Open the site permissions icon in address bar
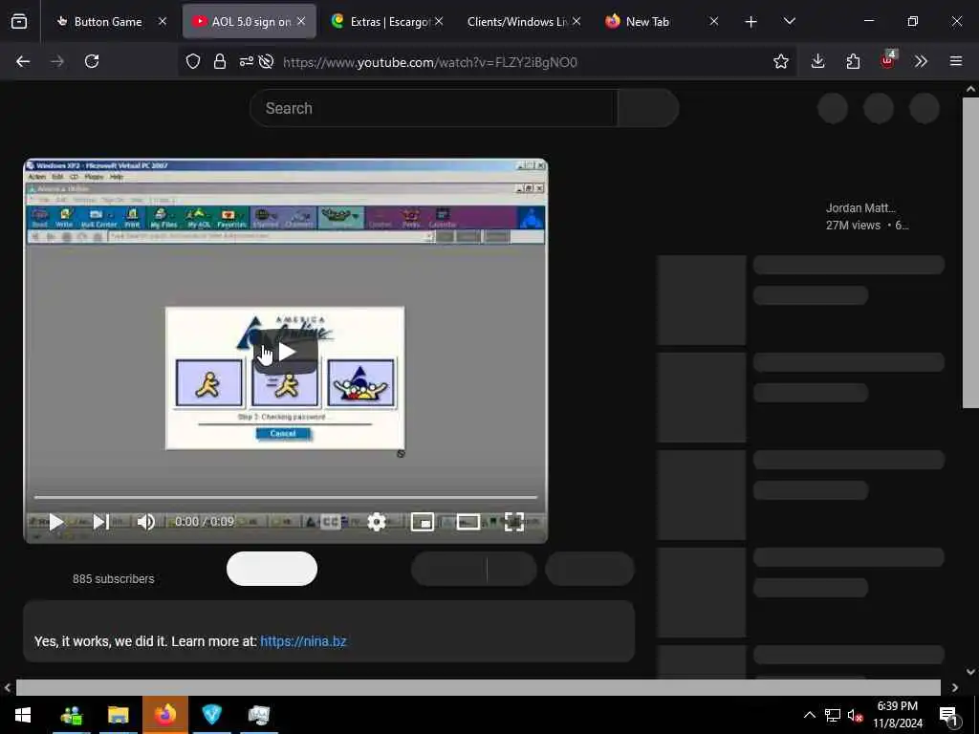This screenshot has height=734, width=979. pyautogui.click(x=246, y=61)
